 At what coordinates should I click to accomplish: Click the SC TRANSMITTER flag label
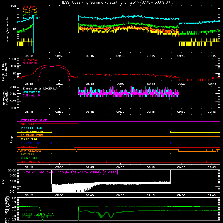coord(32,135)
